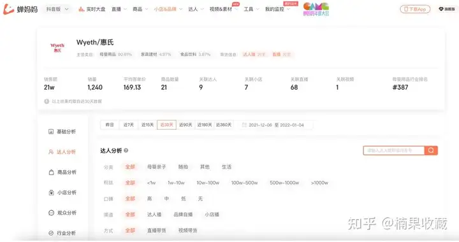The height and width of the screenshot is (242, 459).
Task: Select 全部 in the 粉丝 filter row
Action: coord(130,183)
